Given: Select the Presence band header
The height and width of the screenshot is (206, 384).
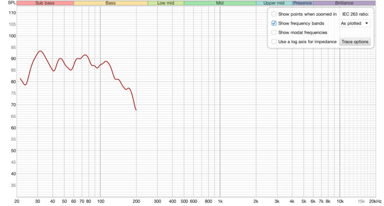Looking at the screenshot, I should click(302, 3).
